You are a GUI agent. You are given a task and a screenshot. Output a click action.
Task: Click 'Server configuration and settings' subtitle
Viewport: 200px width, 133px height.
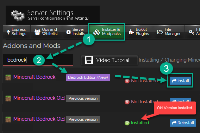point(58,19)
